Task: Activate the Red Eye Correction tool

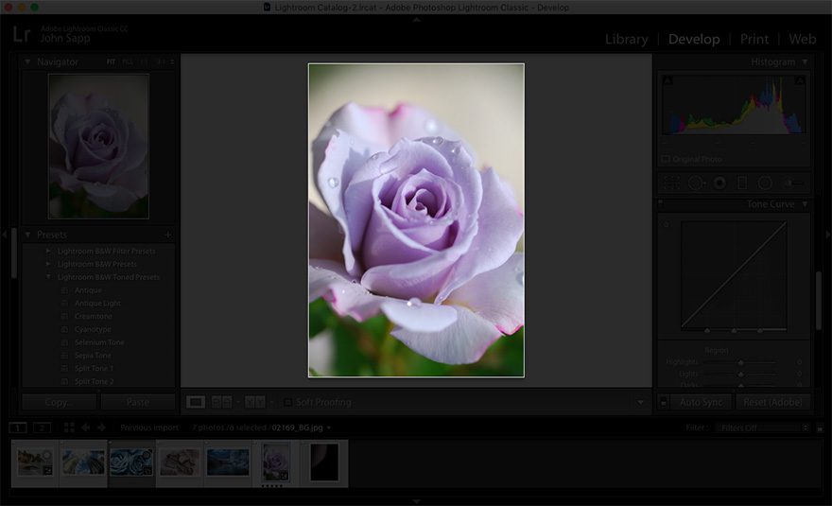Action: coord(719,183)
